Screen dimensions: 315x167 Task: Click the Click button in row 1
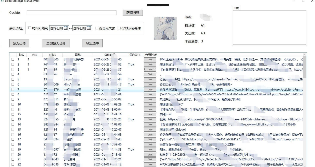pos(150,59)
